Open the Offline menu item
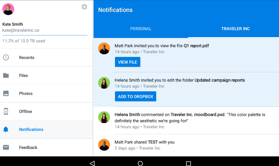The image size is (279, 166). [46, 111]
